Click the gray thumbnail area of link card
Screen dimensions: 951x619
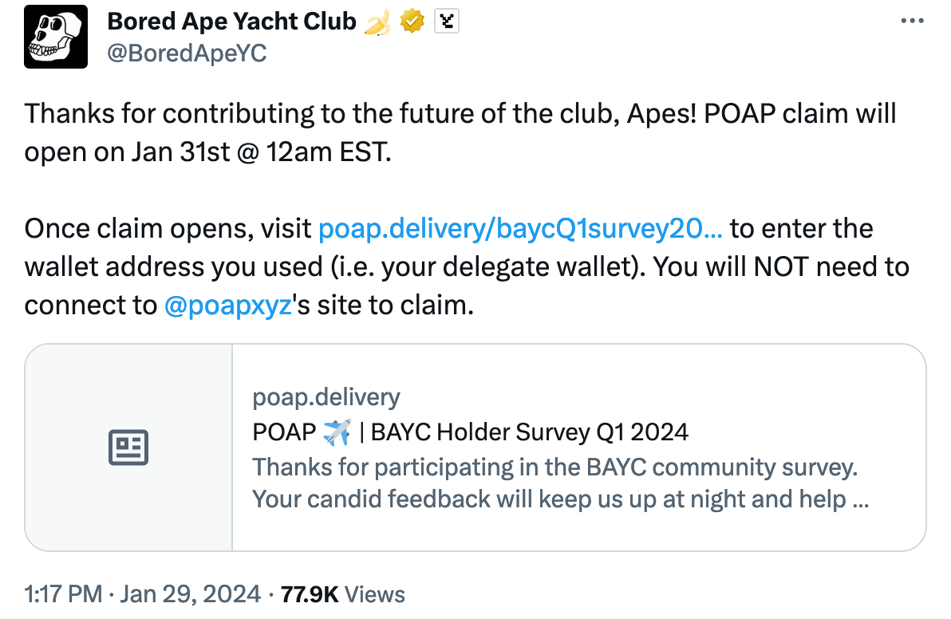(x=128, y=447)
